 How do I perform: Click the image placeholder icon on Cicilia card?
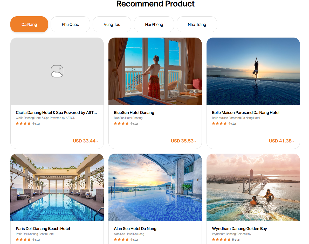57,71
